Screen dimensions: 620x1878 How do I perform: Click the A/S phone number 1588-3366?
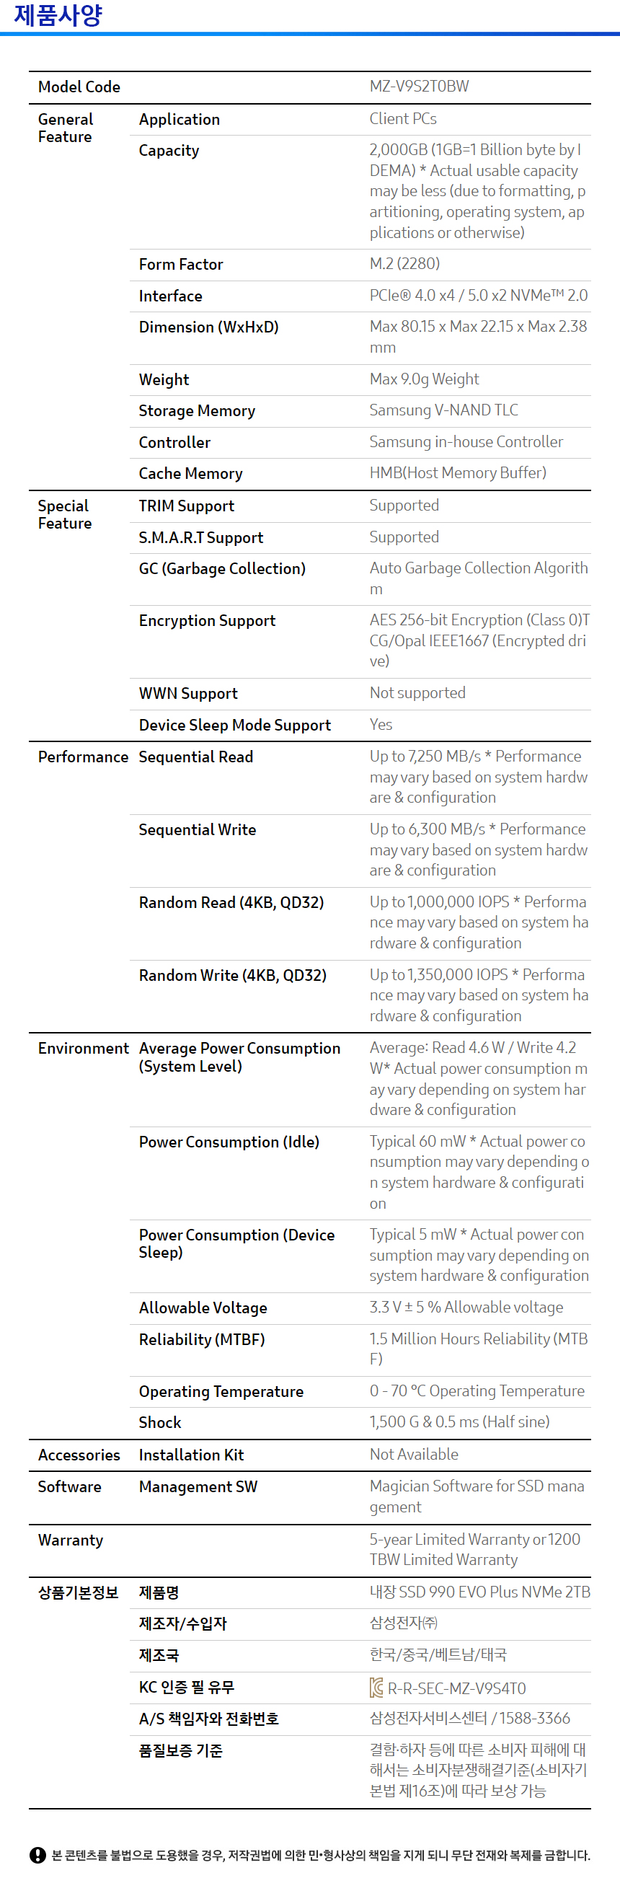(x=535, y=1719)
